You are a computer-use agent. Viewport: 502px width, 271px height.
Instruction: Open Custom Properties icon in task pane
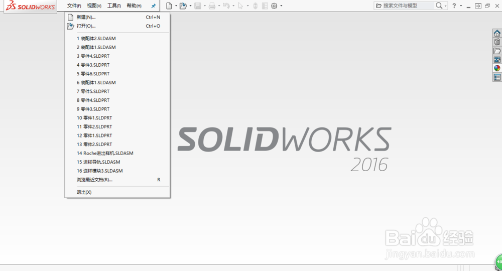(497, 77)
